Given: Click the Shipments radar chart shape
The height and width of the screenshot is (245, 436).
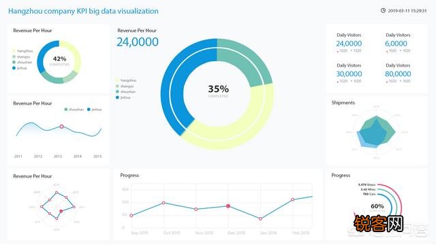Looking at the screenshot, I should pos(376,132).
